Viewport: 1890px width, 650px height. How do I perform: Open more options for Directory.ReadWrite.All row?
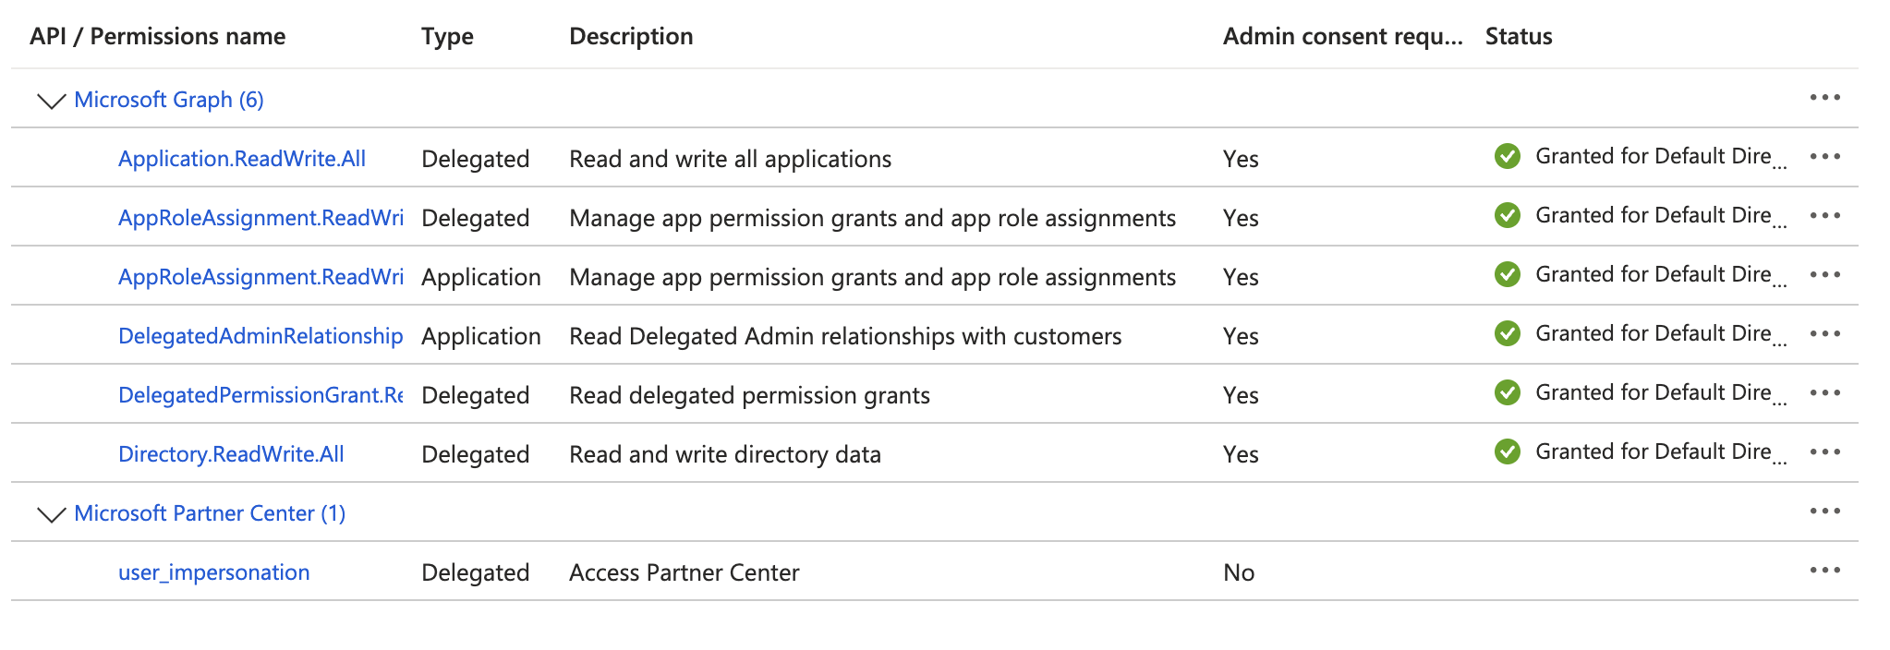coord(1824,452)
